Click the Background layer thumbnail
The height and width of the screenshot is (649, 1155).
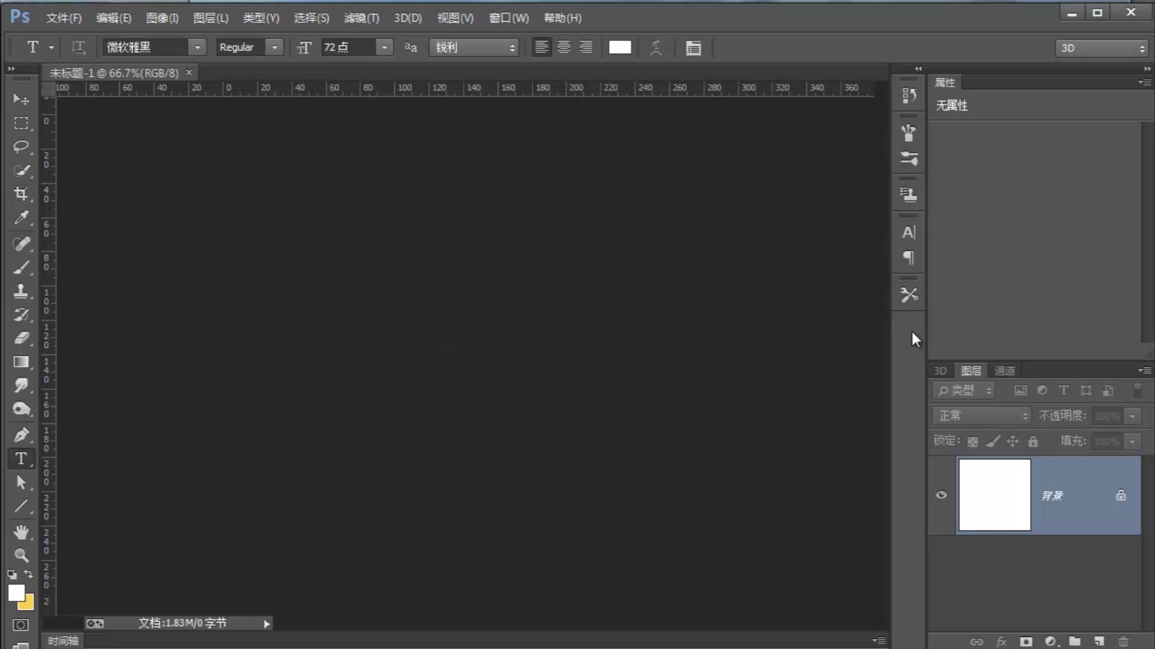pyautogui.click(x=994, y=495)
